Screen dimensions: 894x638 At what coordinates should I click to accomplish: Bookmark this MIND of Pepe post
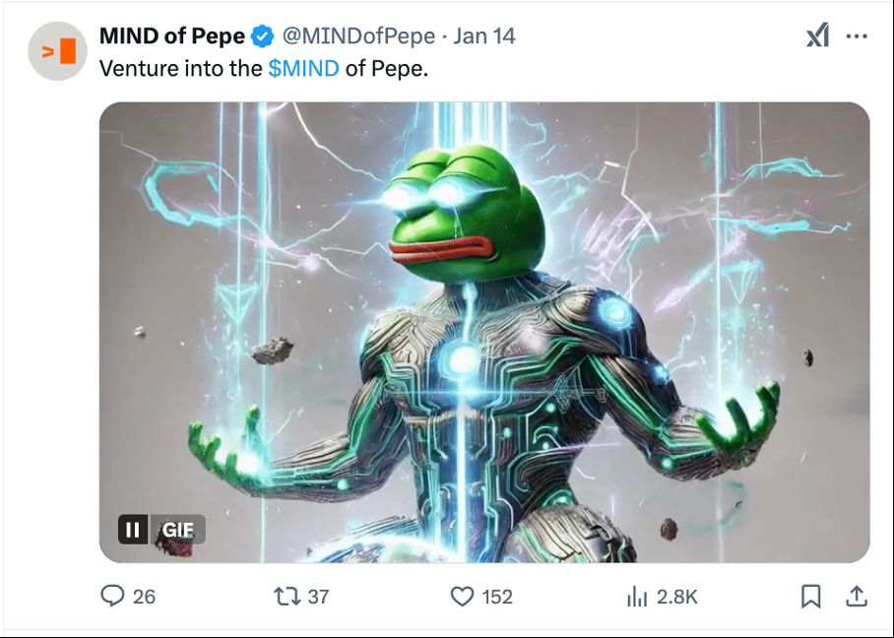click(810, 596)
